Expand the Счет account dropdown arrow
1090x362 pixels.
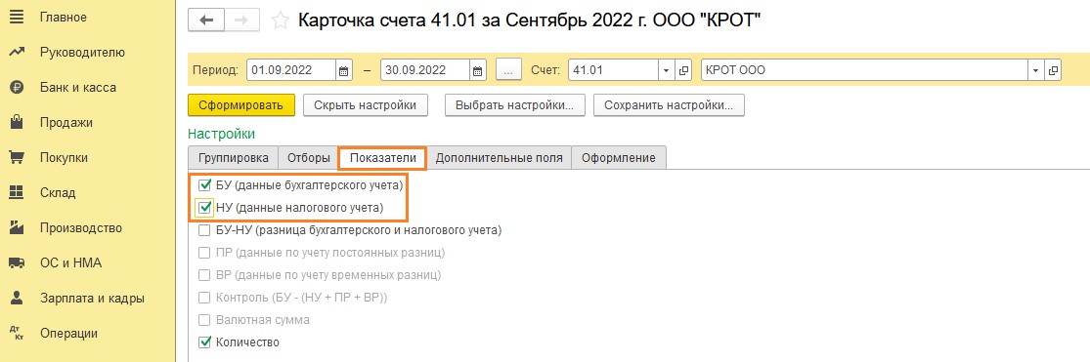667,70
